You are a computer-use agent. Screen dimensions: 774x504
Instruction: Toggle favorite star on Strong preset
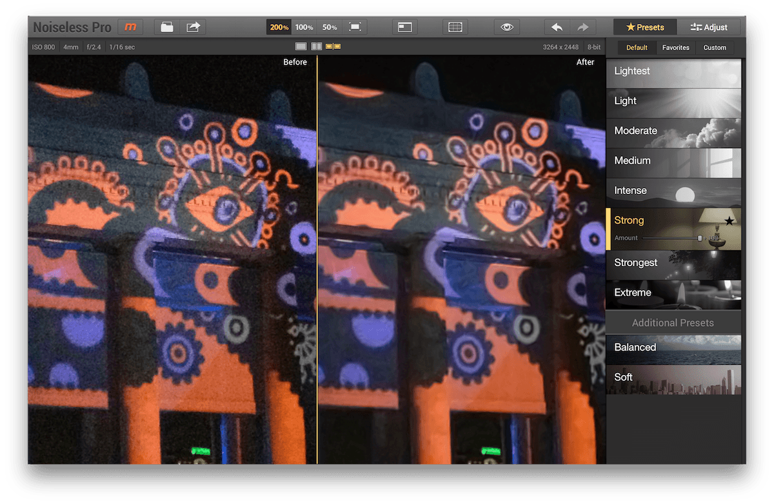[x=729, y=221]
